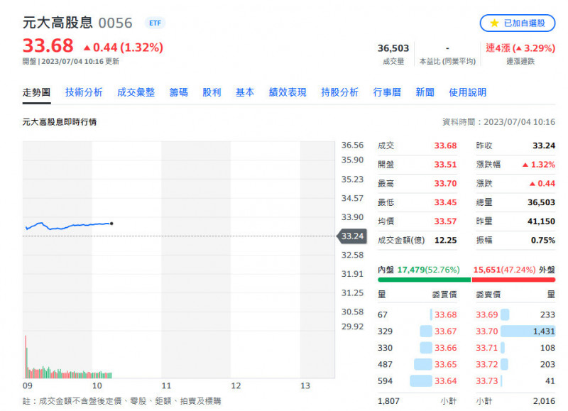The height and width of the screenshot is (411, 568).
Task: Click ask price 33.73 in order book
Action: 487,381
